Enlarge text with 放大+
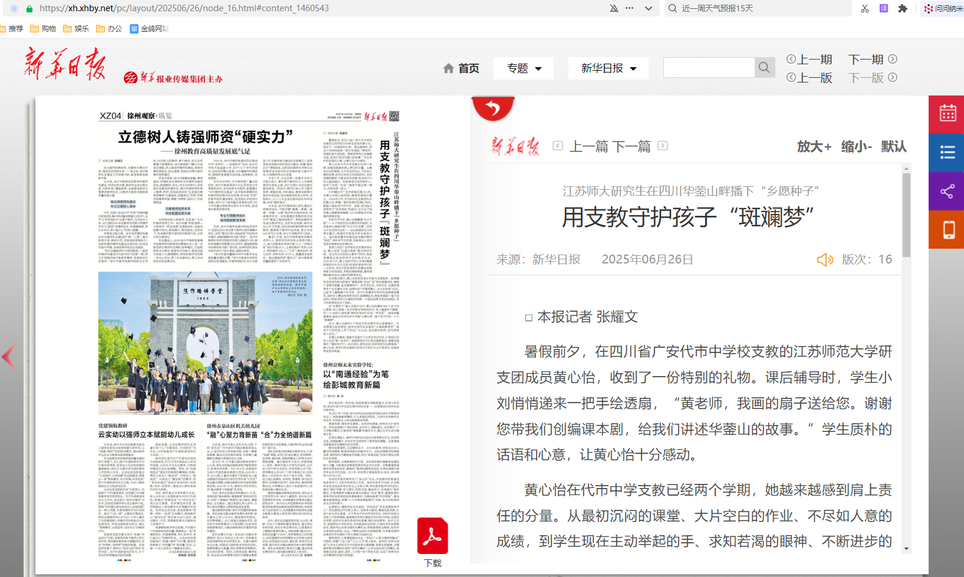 tap(814, 146)
